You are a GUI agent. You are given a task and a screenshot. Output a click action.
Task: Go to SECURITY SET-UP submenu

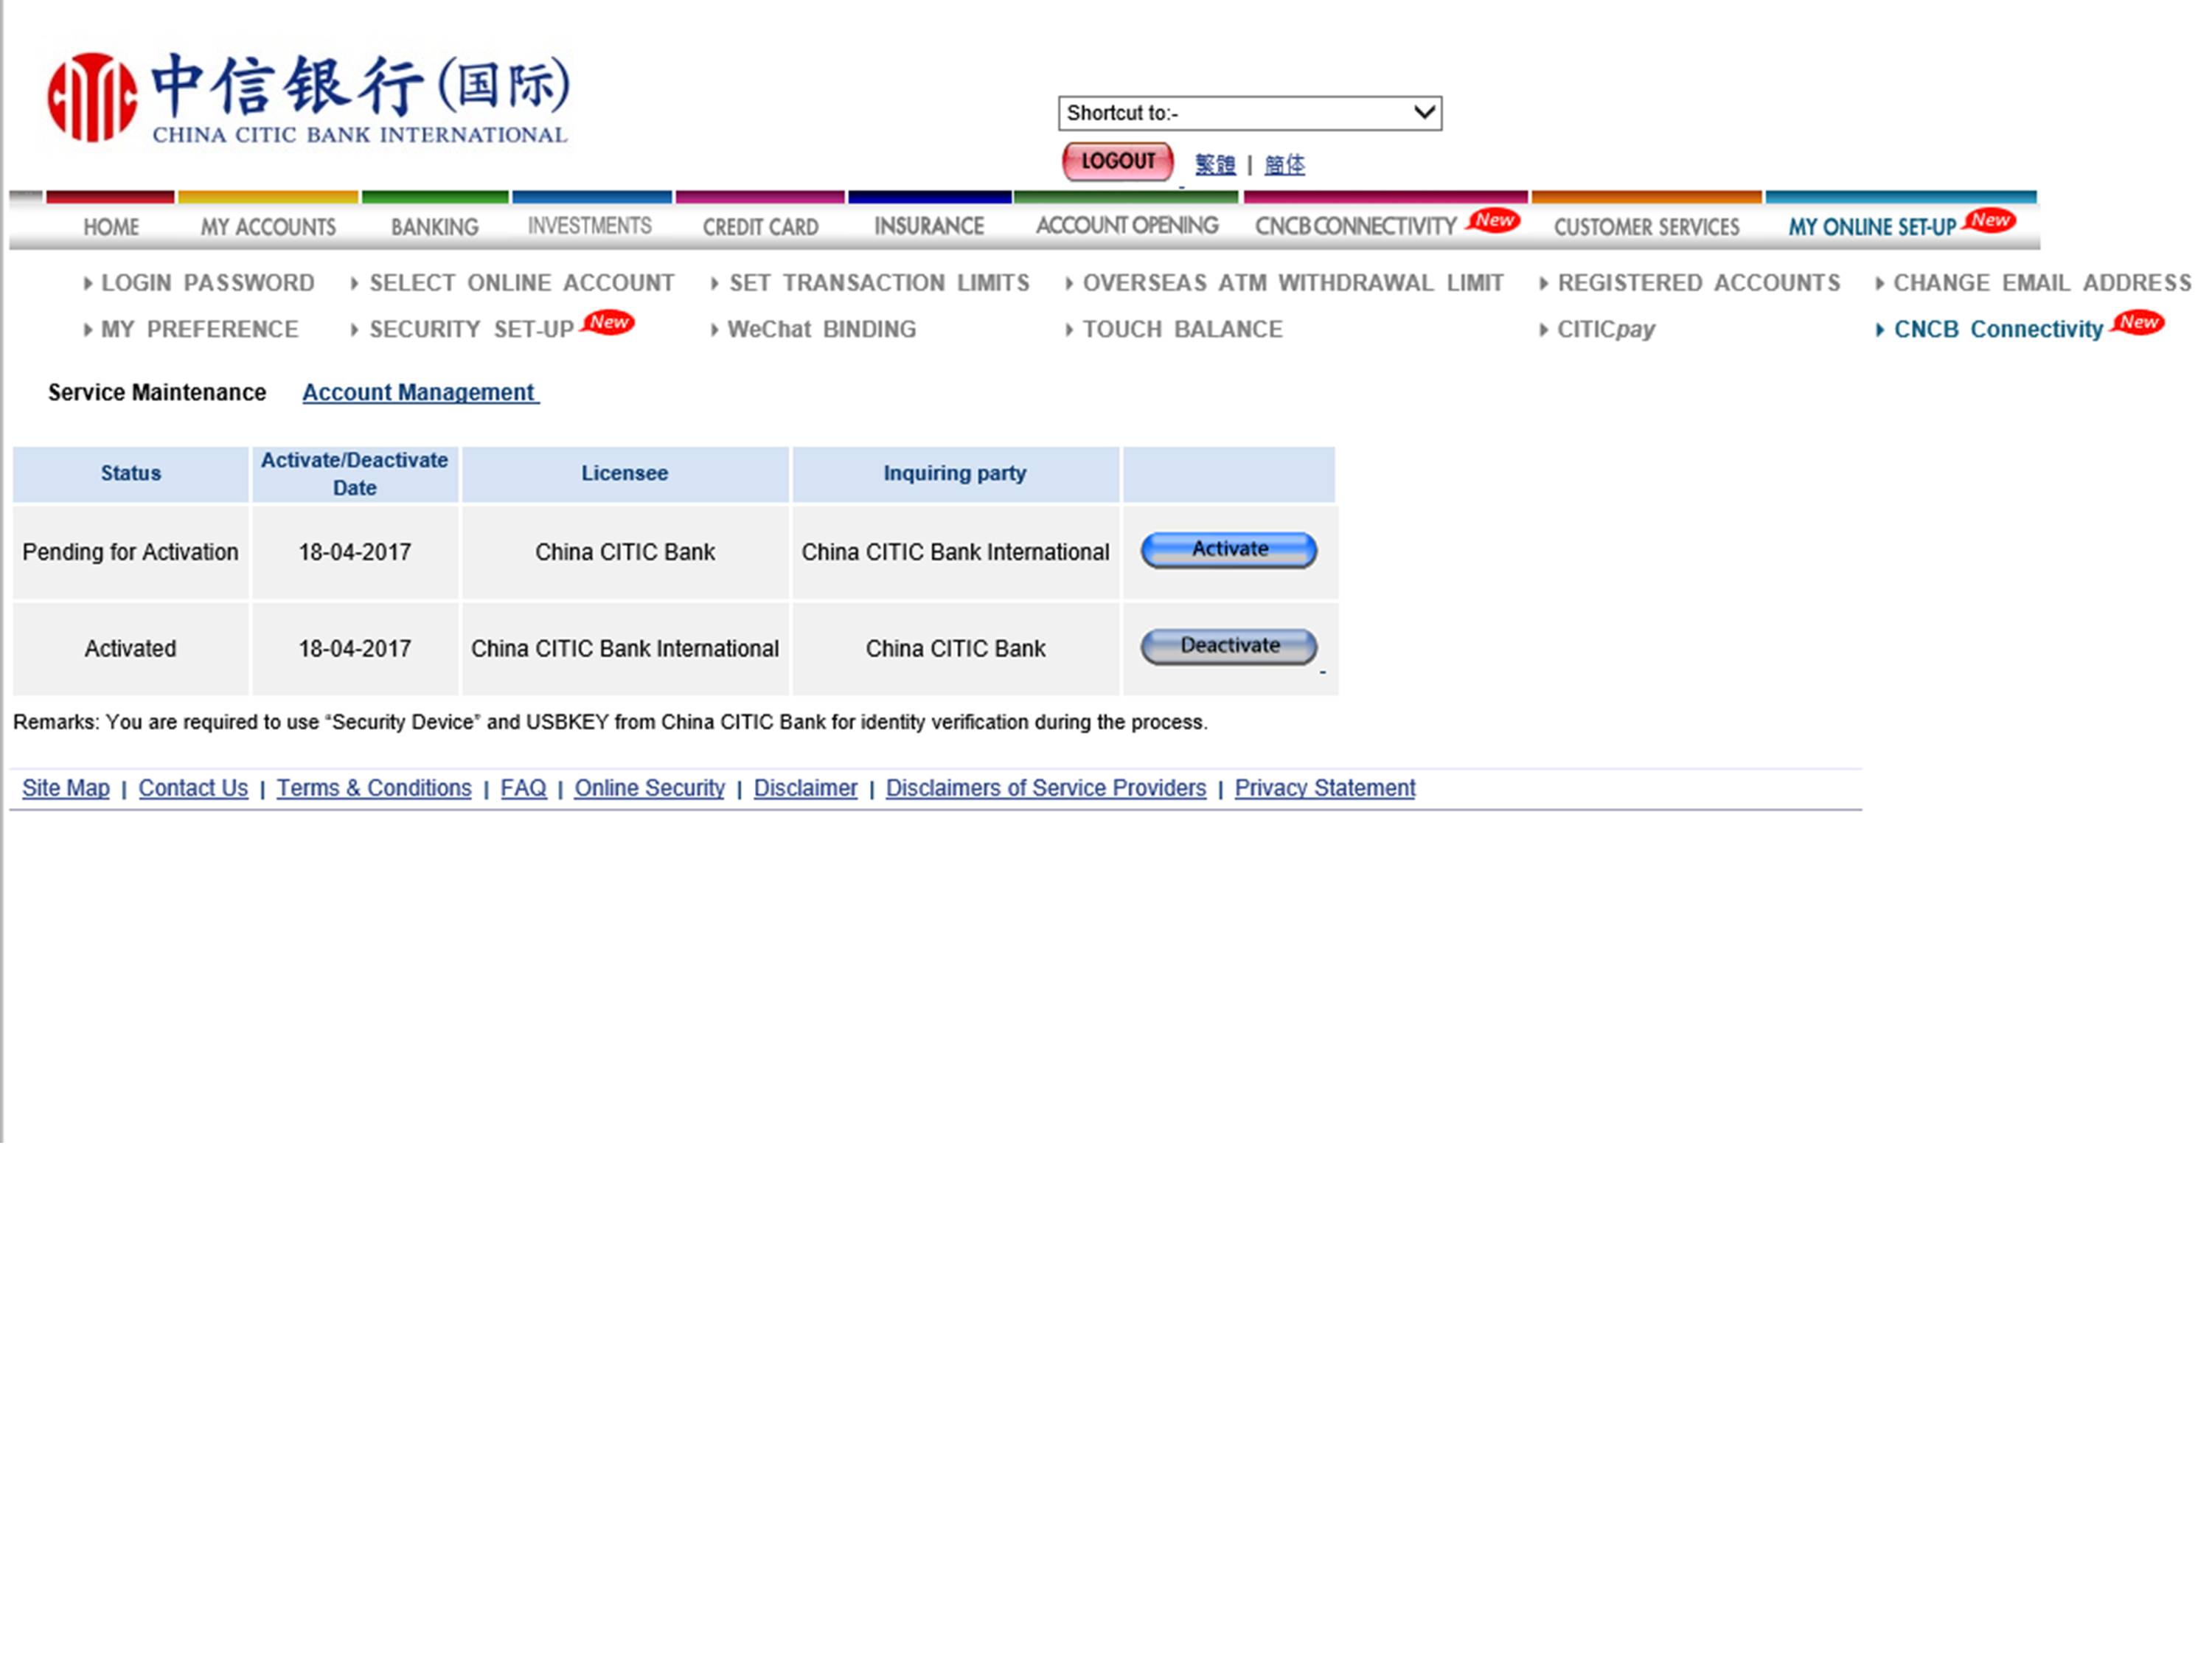click(x=472, y=329)
